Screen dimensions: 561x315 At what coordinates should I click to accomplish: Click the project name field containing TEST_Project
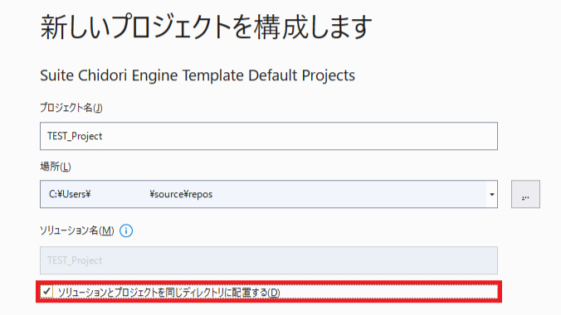click(269, 136)
